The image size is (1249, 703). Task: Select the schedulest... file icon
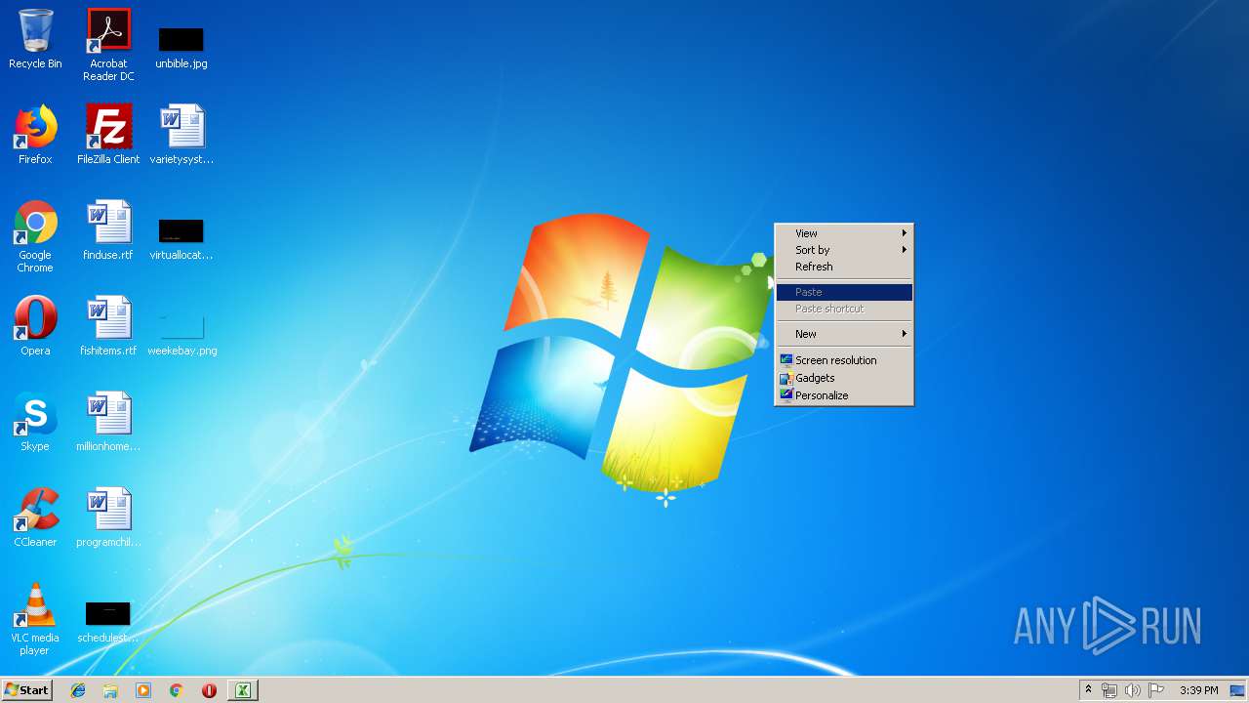tap(108, 621)
